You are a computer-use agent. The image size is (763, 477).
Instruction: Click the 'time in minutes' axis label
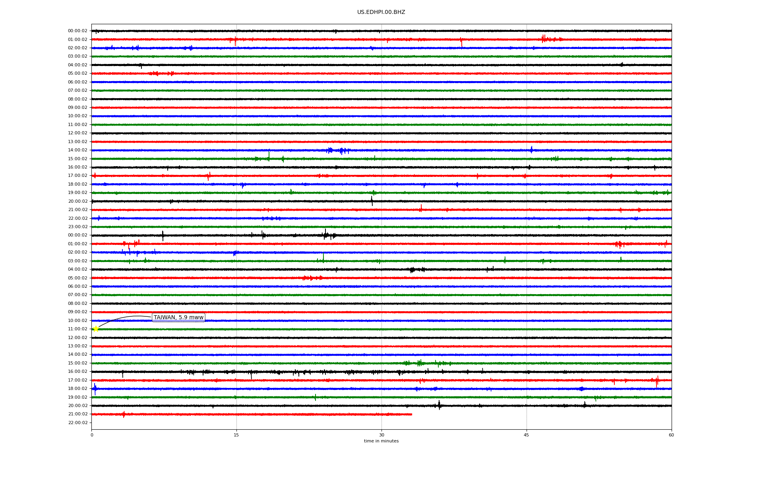tap(381, 441)
